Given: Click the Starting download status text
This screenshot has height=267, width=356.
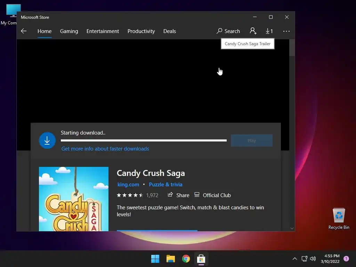Looking at the screenshot, I should (83, 133).
